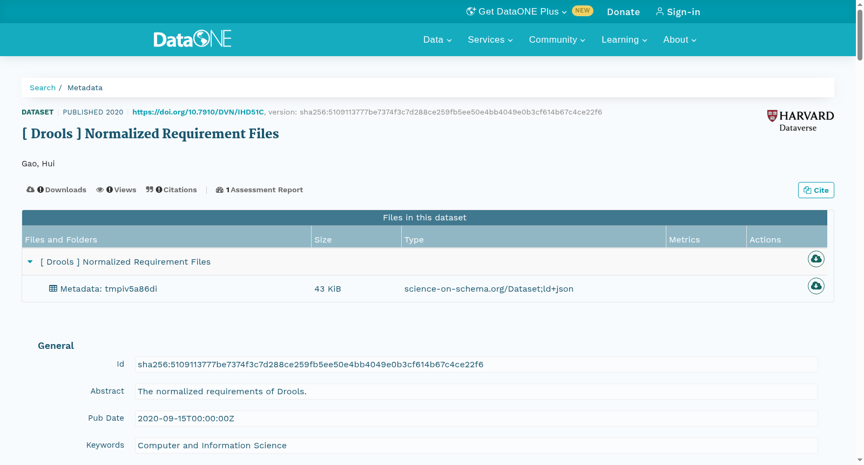Click the Id field value
Image resolution: width=864 pixels, height=465 pixels.
pyautogui.click(x=476, y=365)
